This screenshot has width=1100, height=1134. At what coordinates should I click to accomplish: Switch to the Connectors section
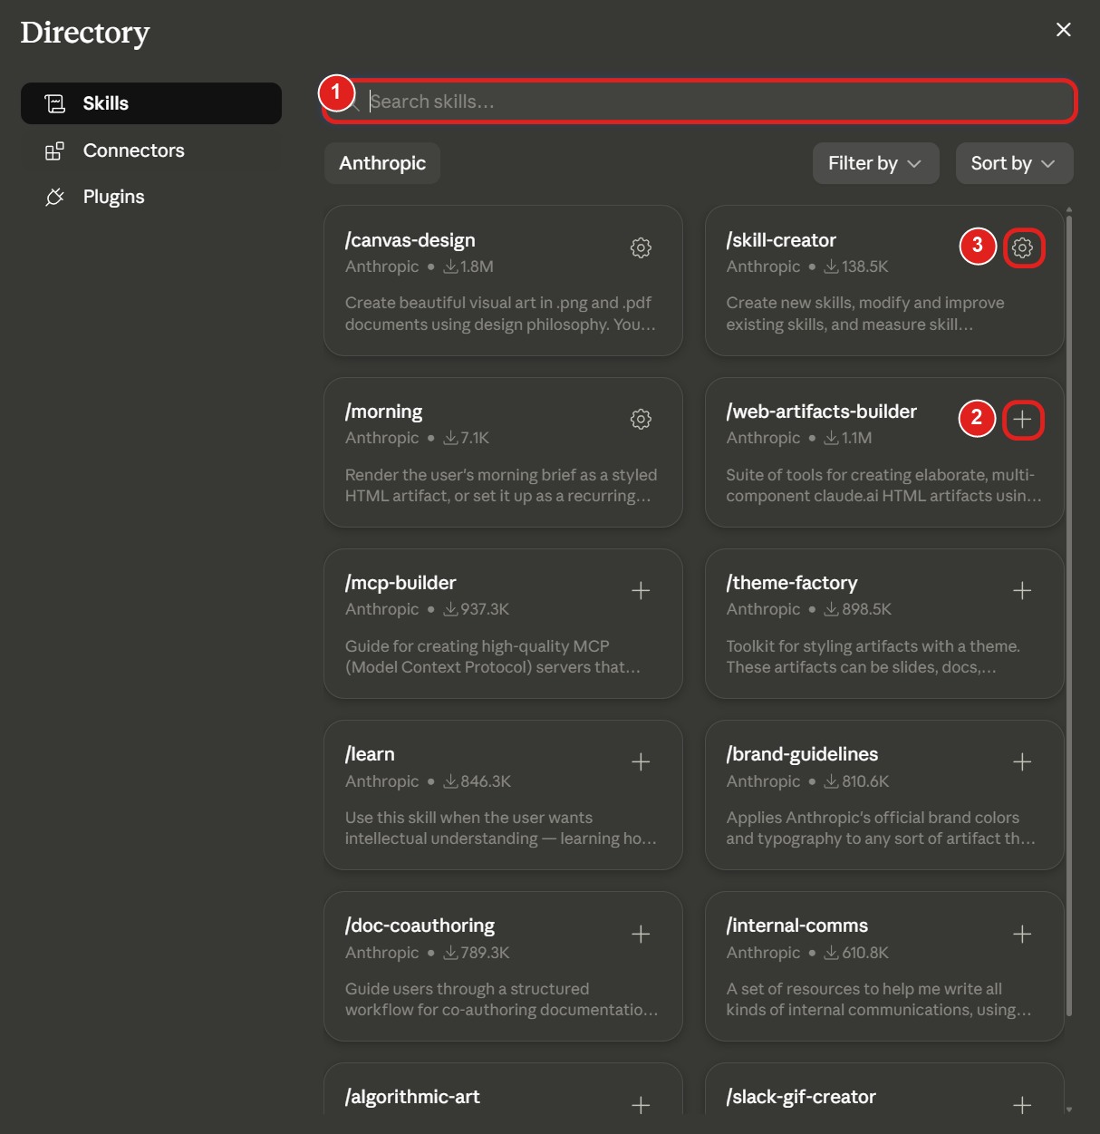(151, 150)
